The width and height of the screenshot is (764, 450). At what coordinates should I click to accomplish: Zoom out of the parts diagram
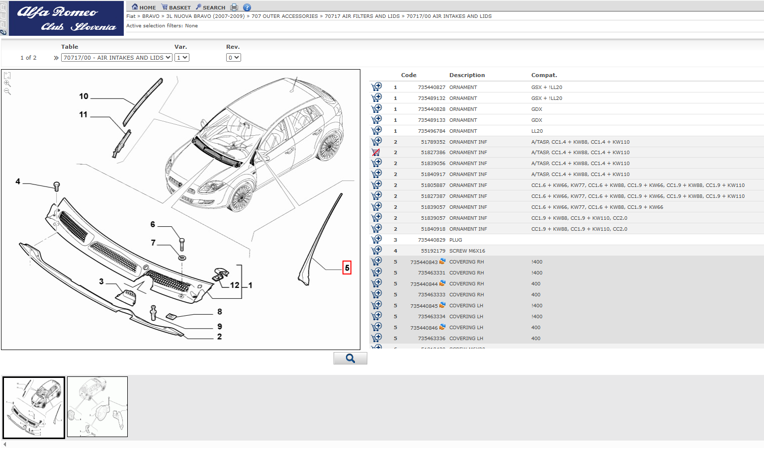tap(7, 91)
